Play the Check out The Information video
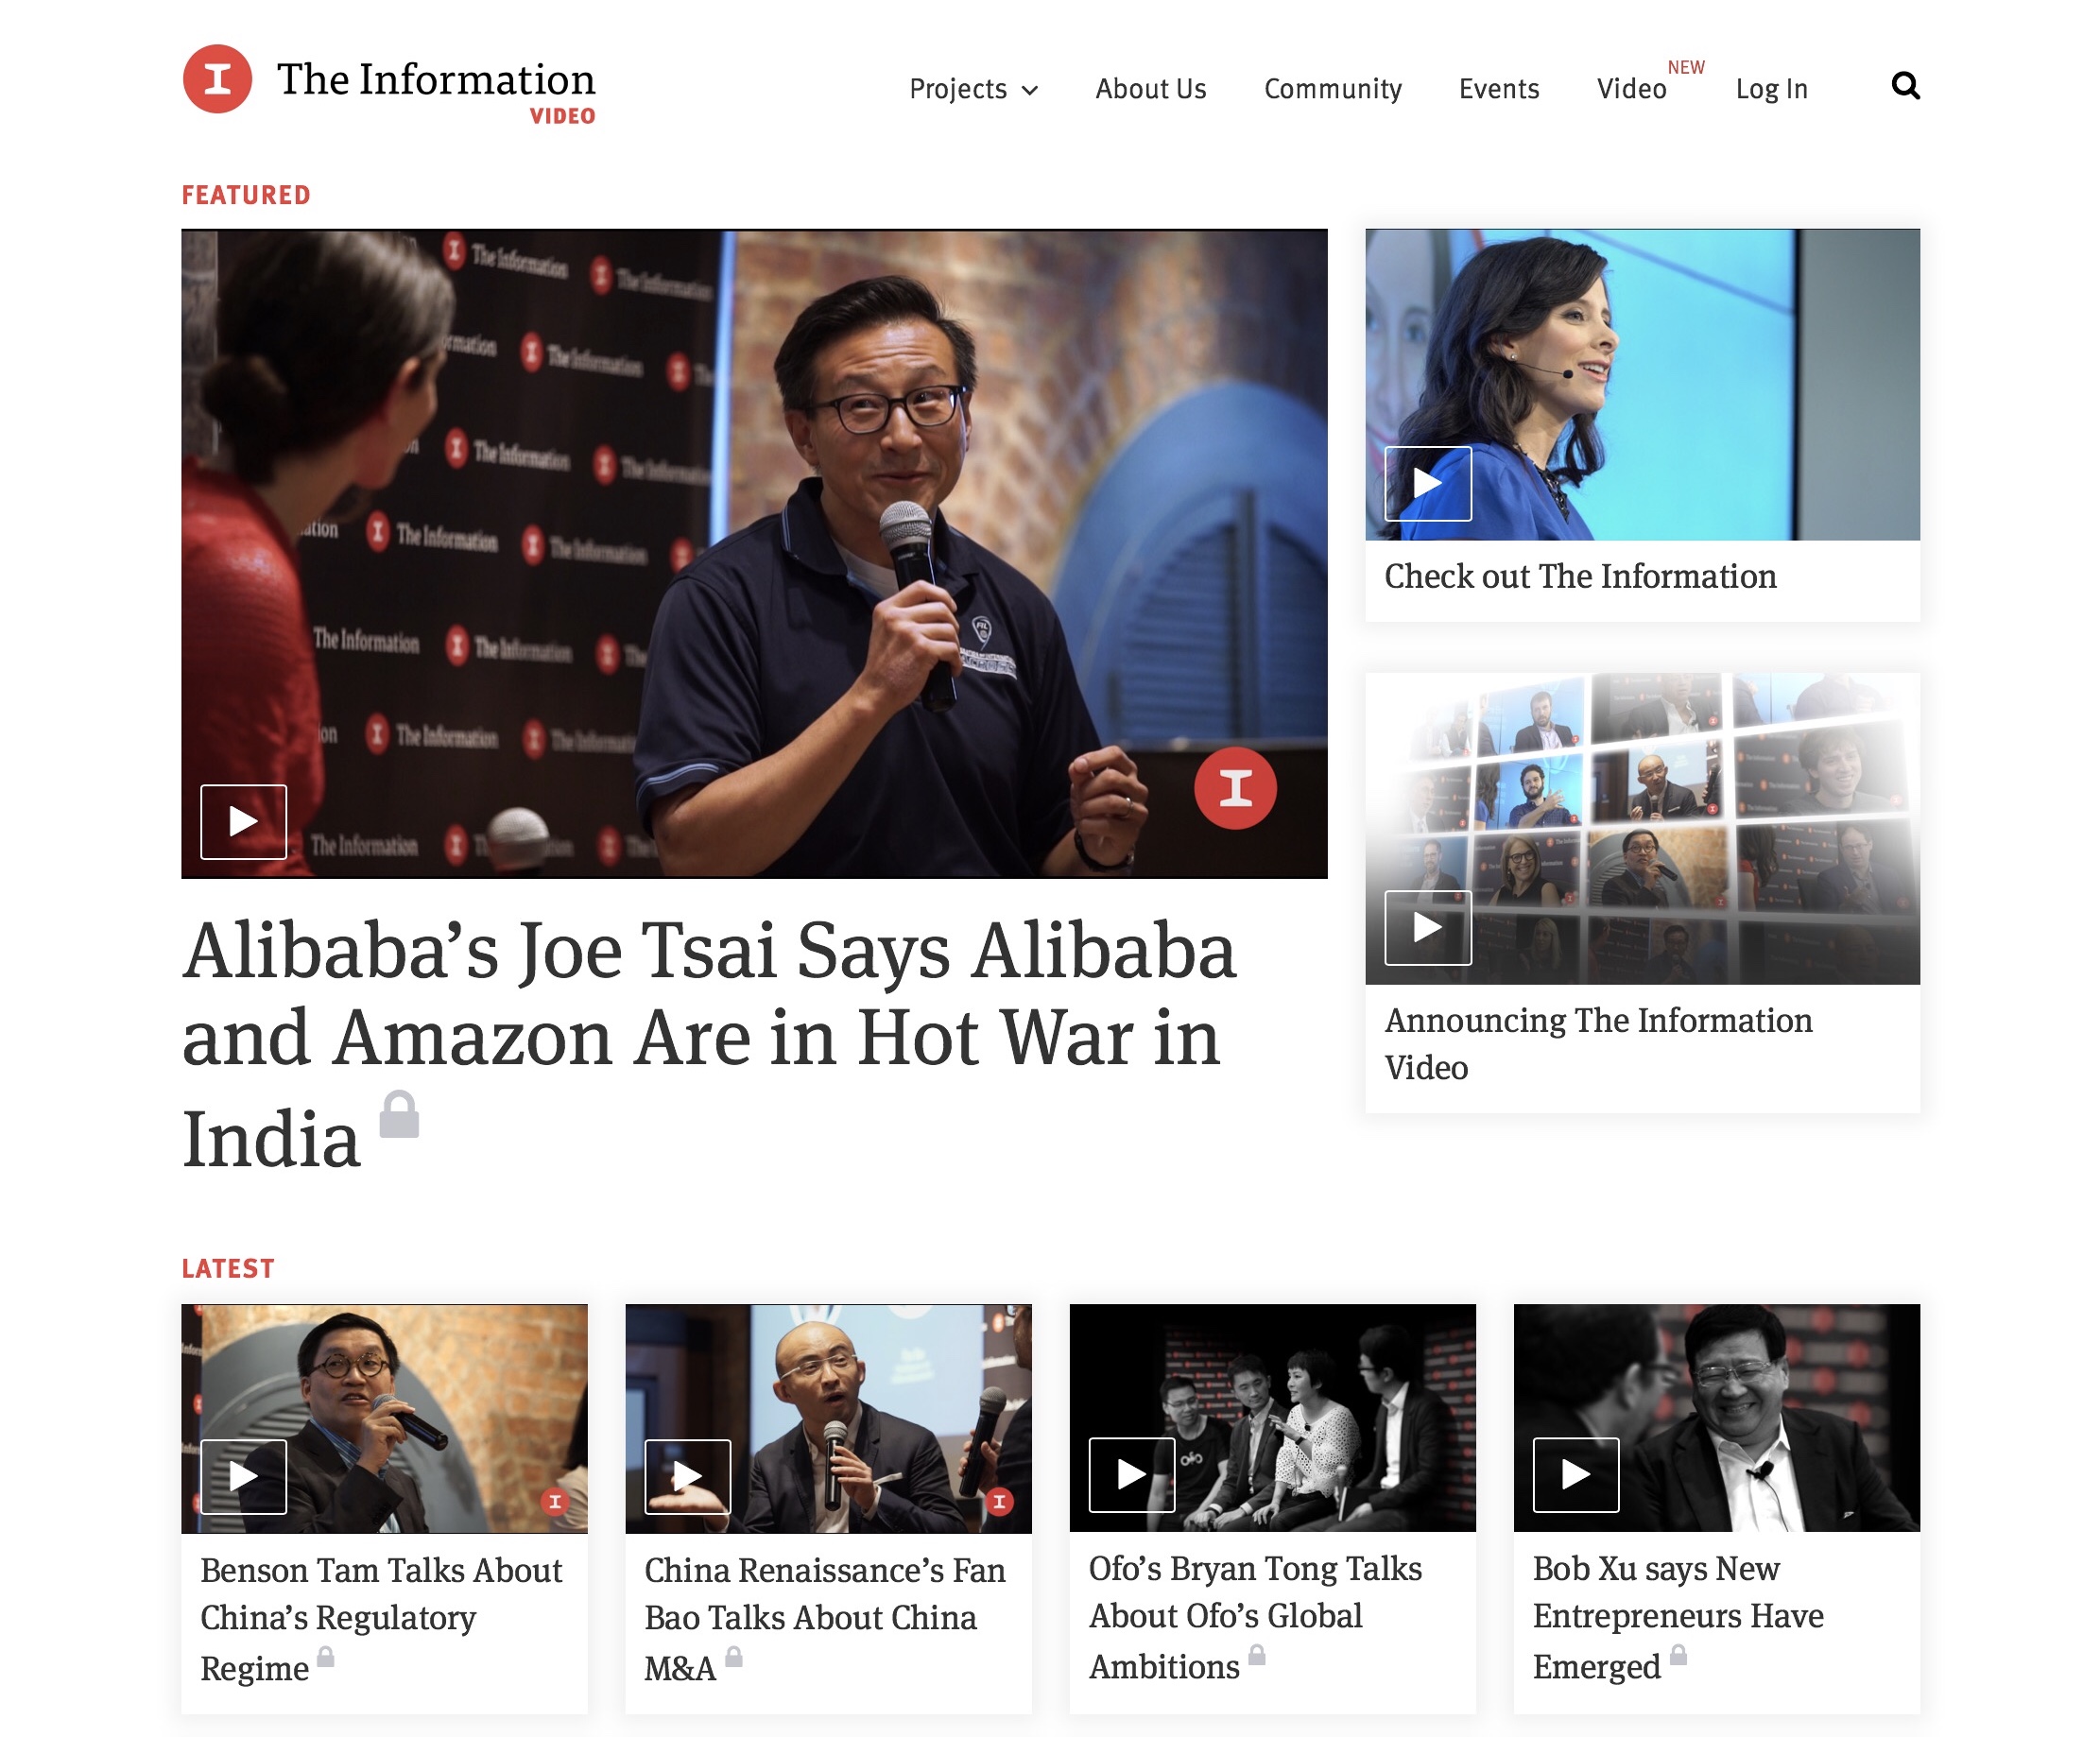This screenshot has height=1737, width=2100. tap(1427, 483)
